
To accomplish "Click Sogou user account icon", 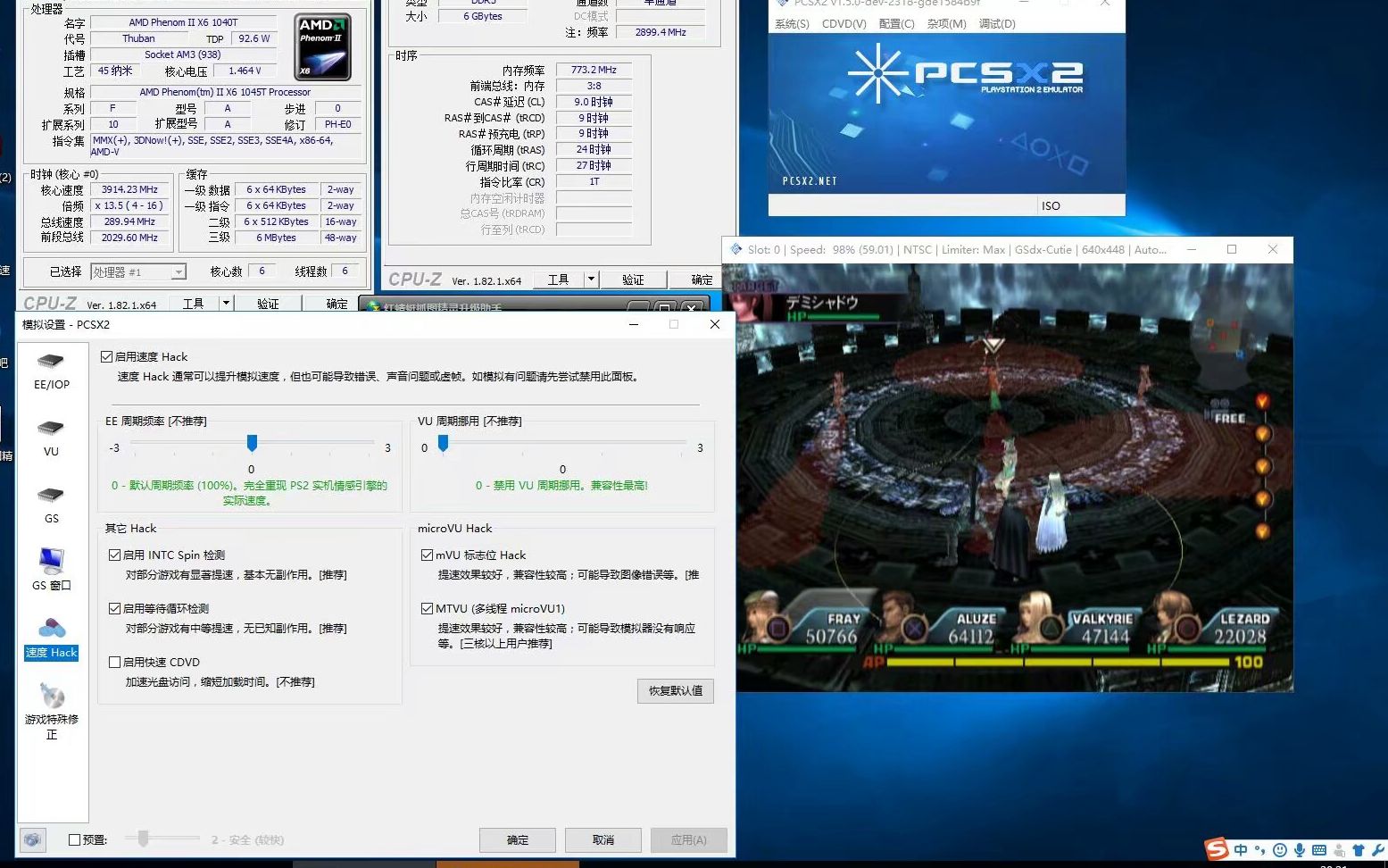I will point(1339,850).
